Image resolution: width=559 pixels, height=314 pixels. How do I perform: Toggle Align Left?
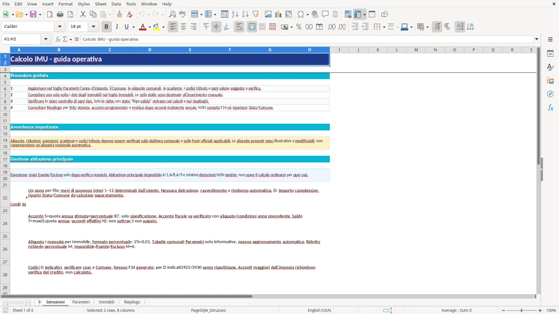(173, 27)
